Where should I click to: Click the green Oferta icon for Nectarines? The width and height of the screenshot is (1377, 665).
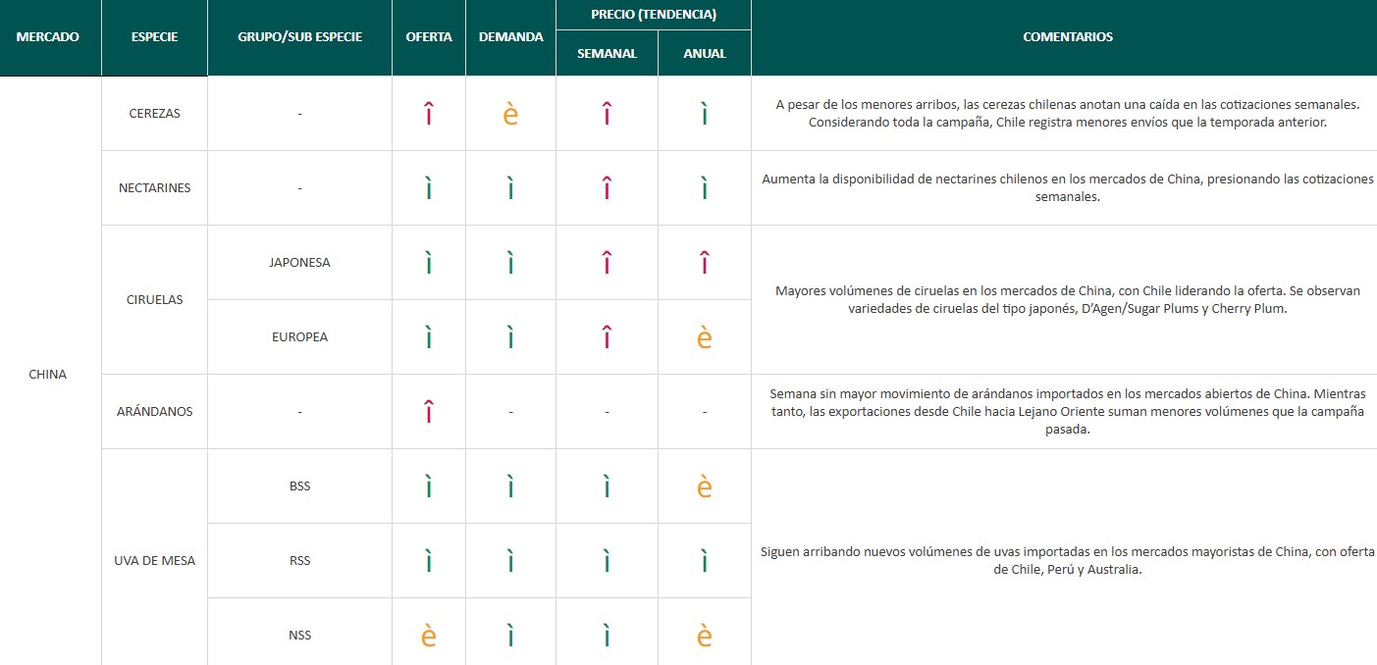(x=429, y=188)
